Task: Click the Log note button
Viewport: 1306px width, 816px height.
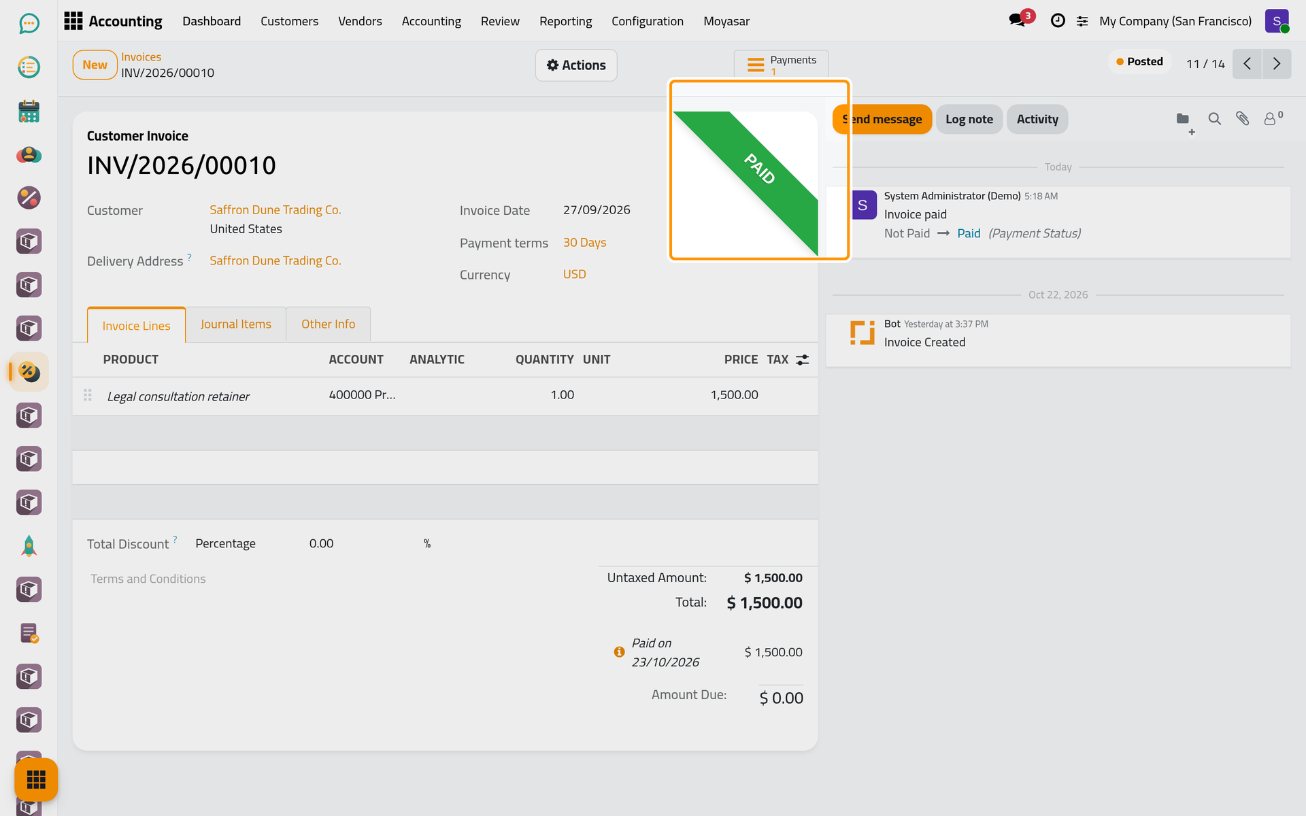Action: [x=969, y=119]
